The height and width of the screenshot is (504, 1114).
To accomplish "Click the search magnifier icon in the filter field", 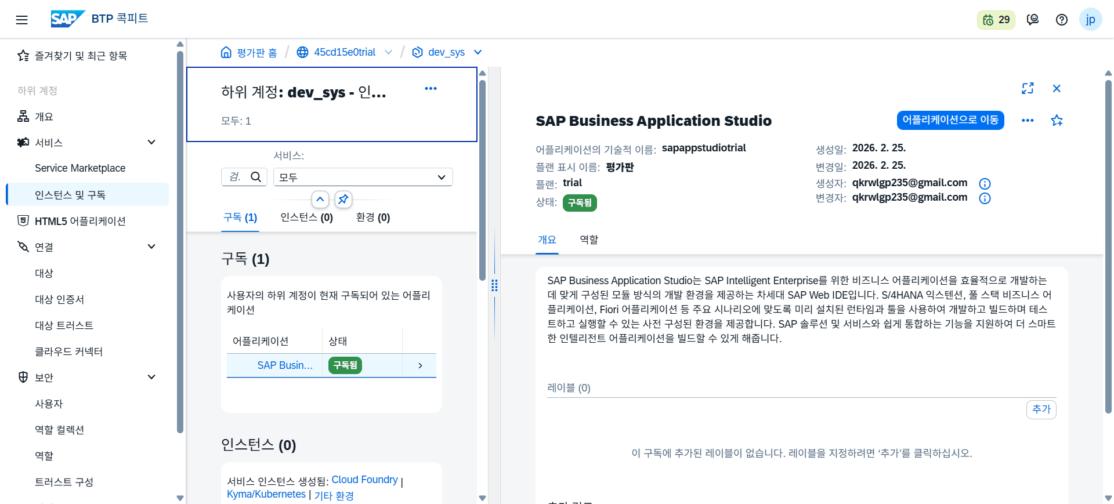I will (x=256, y=177).
